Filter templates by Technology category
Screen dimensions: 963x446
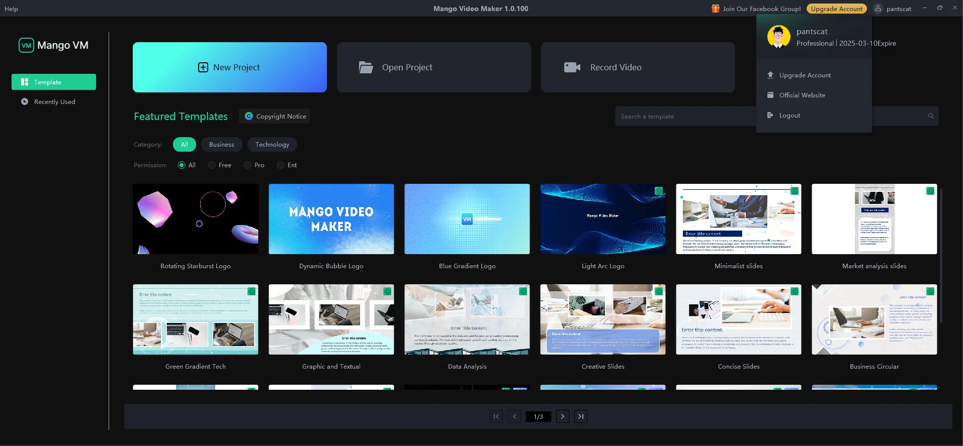[272, 145]
